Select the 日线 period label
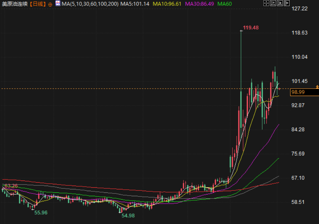Screen dimensions: 319x224 [38, 4]
